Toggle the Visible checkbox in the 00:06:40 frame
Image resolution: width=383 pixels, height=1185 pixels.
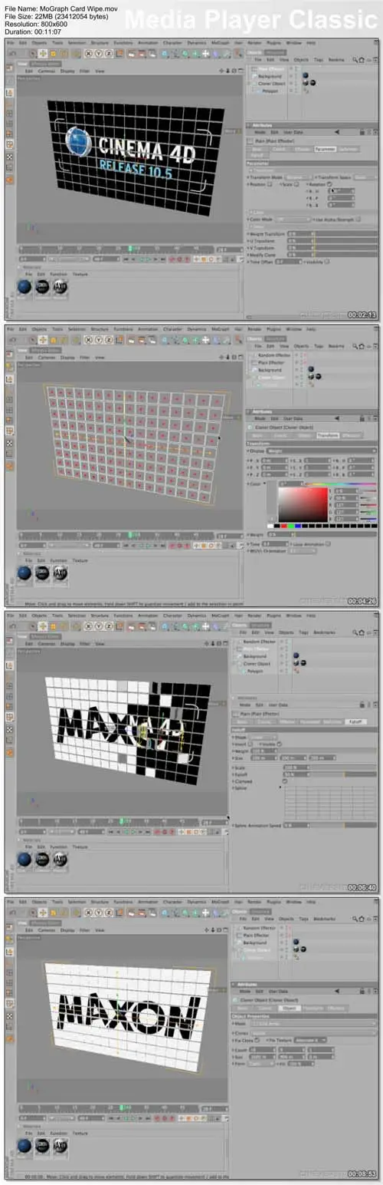pos(280,744)
